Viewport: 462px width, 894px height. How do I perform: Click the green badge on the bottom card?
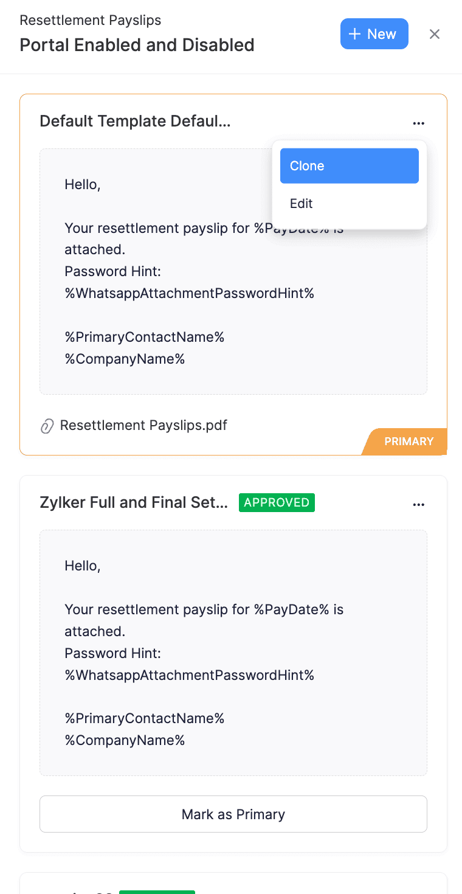pos(157,892)
